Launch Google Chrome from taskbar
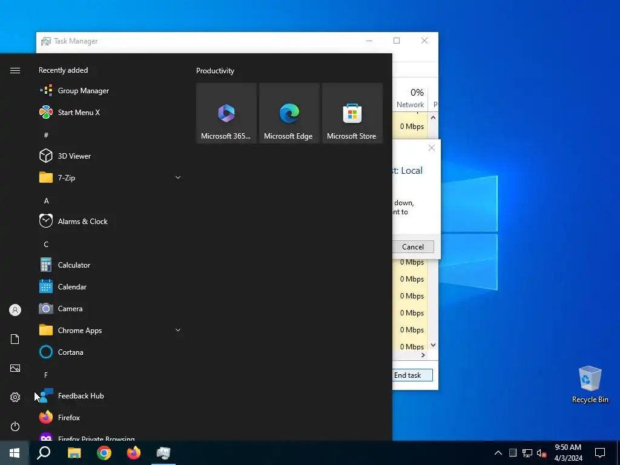This screenshot has height=465, width=620. tap(104, 453)
